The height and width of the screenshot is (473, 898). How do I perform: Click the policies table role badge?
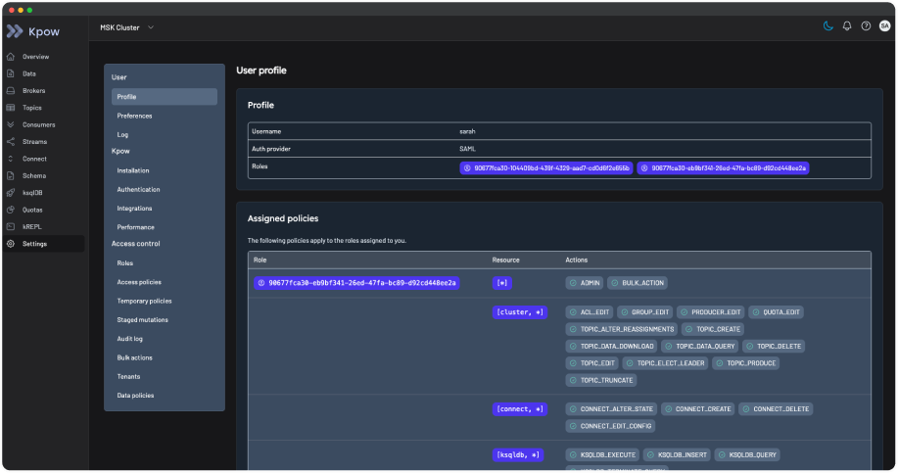pyautogui.click(x=356, y=283)
